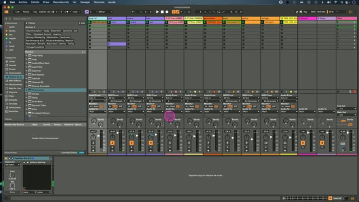Screen dimensions: 359x202
Task: Open kick track Audio To Main dropdown
Action: [117, 112]
